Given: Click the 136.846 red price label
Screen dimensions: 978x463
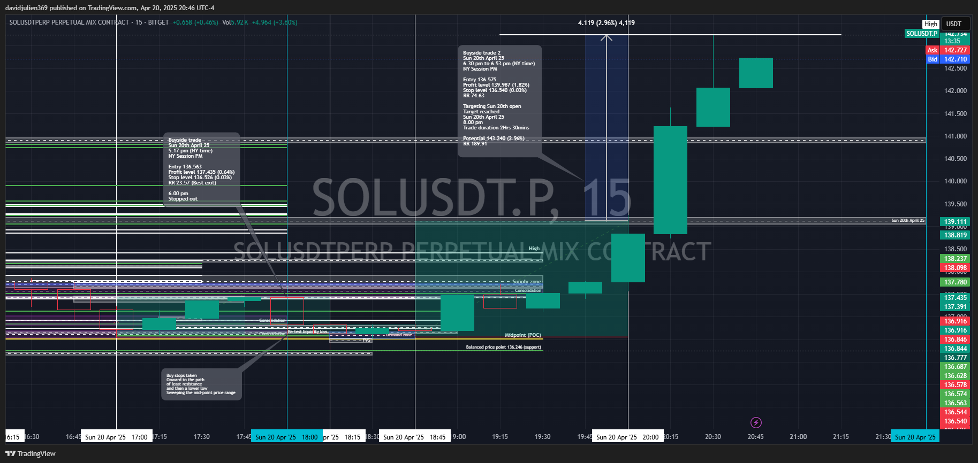Looking at the screenshot, I should [956, 339].
